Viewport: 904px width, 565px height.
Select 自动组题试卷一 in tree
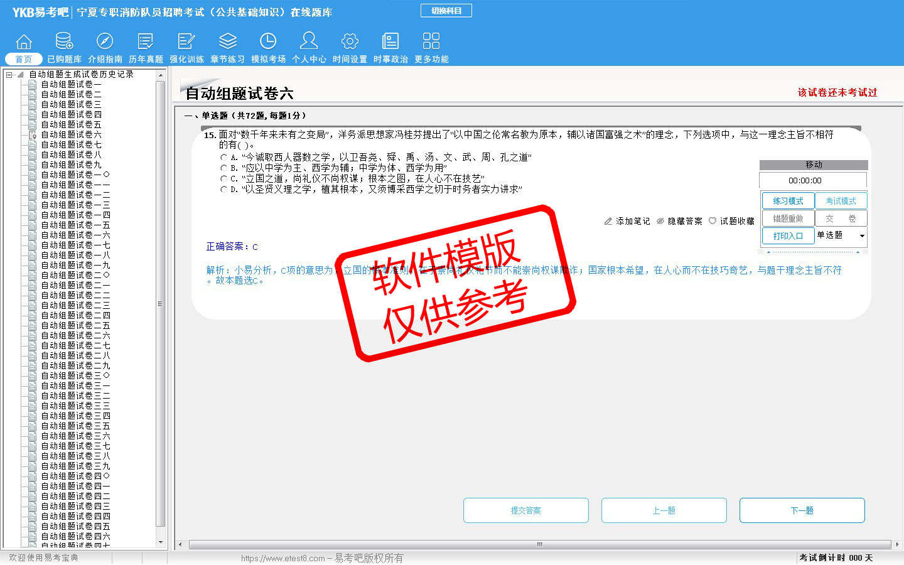(x=71, y=84)
